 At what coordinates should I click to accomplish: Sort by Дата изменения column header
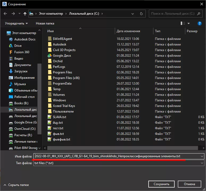pyautogui.click(x=128, y=31)
